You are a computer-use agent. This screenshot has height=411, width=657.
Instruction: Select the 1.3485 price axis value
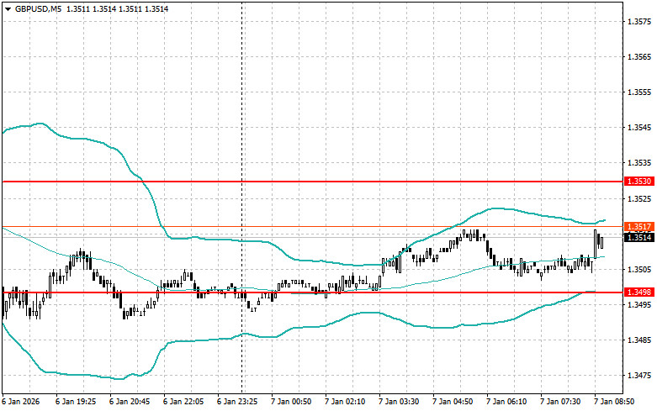click(x=639, y=340)
